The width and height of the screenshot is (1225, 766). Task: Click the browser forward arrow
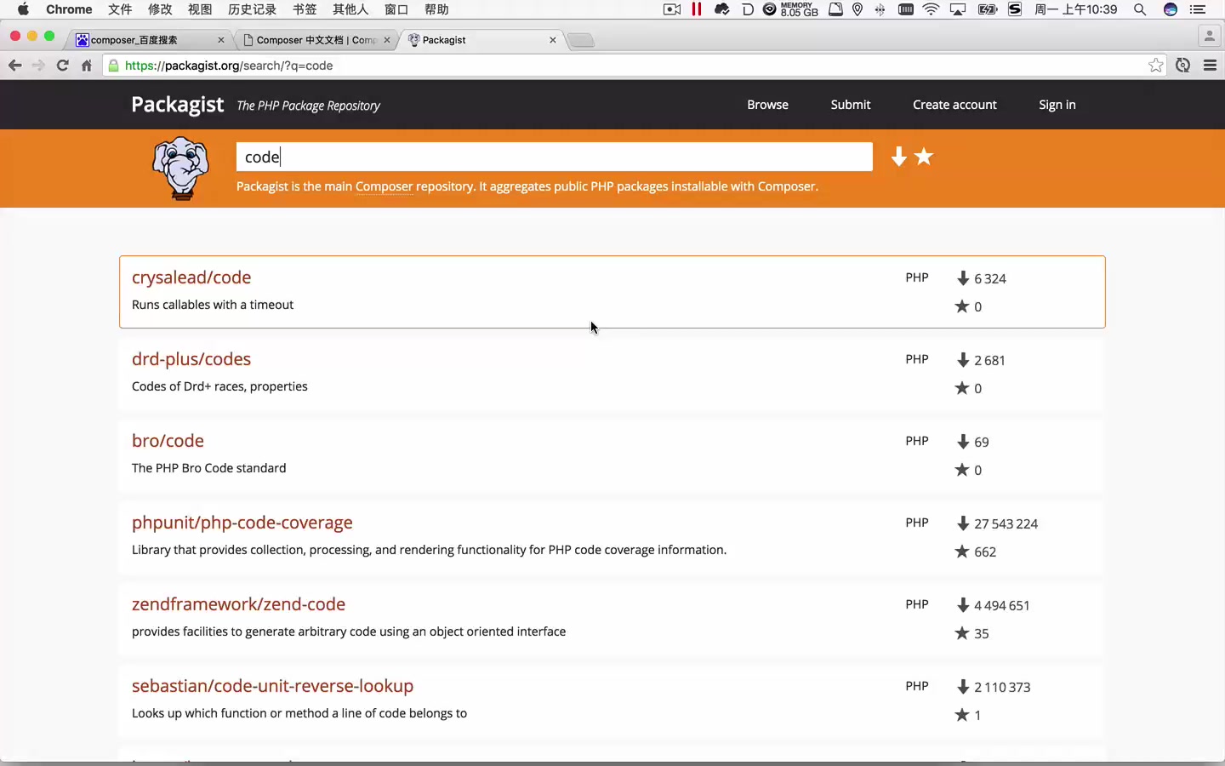38,66
